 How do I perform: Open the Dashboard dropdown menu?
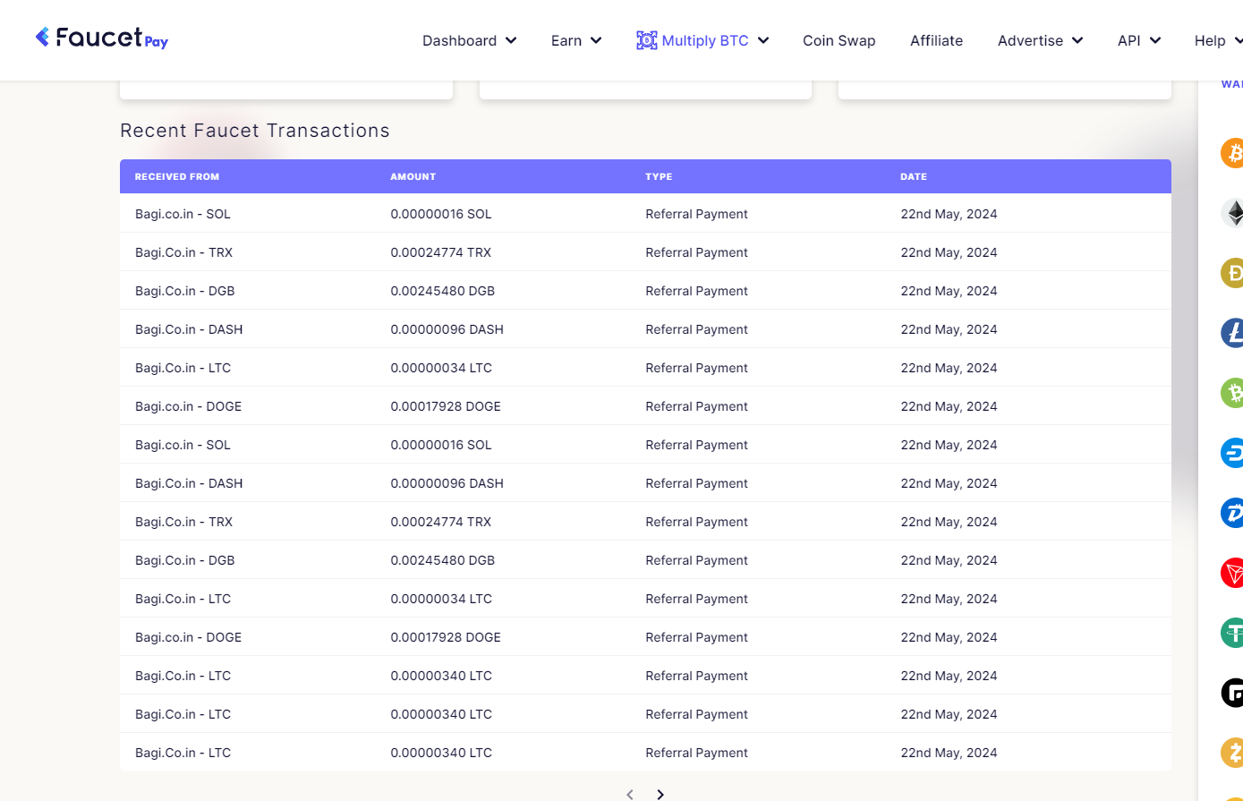470,40
